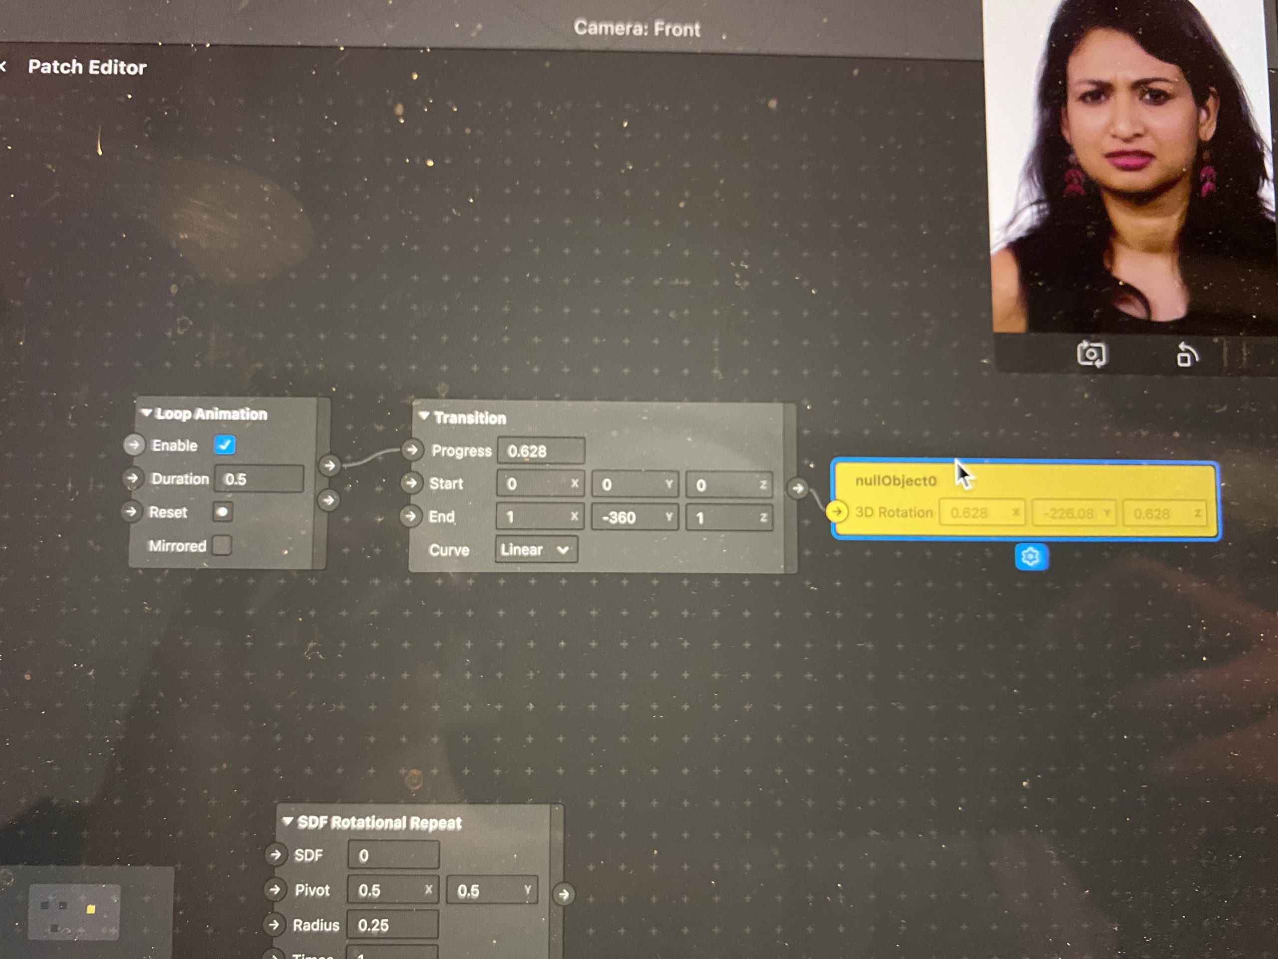Click the yellow 3D Rotation input port
Screen dimensions: 1278x959
(837, 511)
